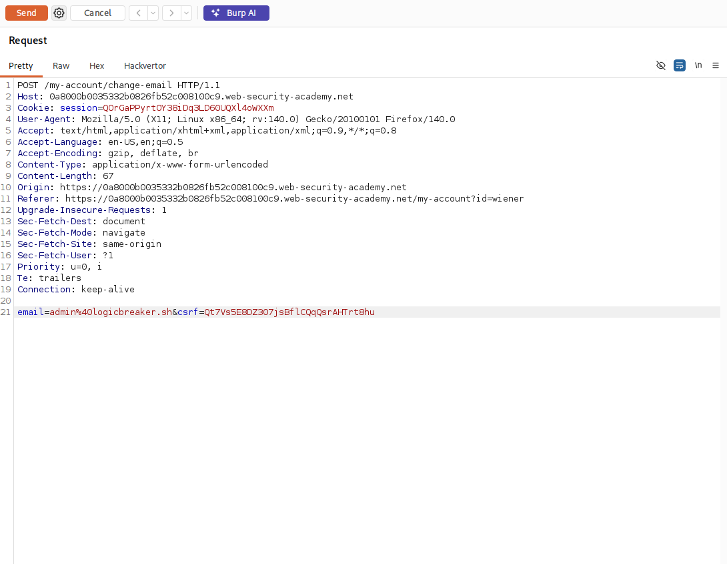Switch to the Raw tab
Viewport: 727px width, 564px height.
(61, 66)
